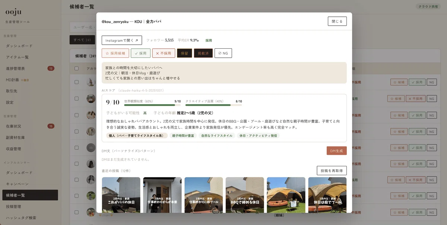Open post thumbnail 休日は庭でプール
Screen dimensions: 447x225
(327, 195)
